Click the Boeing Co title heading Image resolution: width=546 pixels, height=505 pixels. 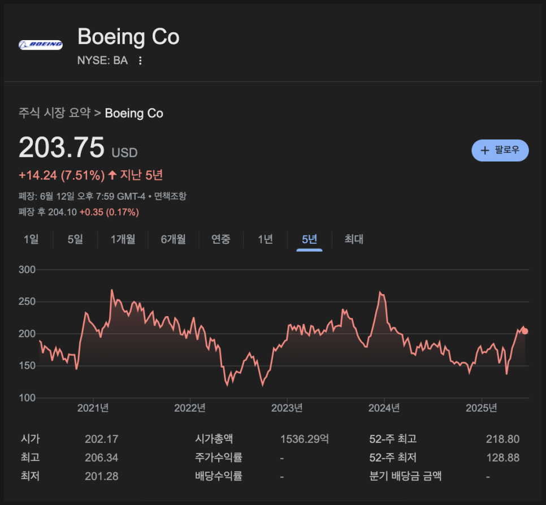(128, 37)
